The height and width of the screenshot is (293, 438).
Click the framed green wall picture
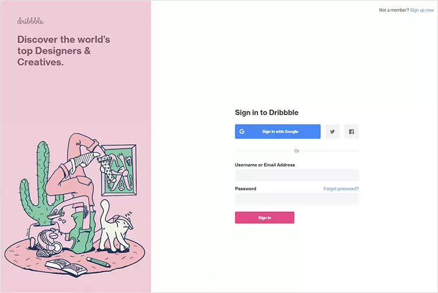[120, 170]
